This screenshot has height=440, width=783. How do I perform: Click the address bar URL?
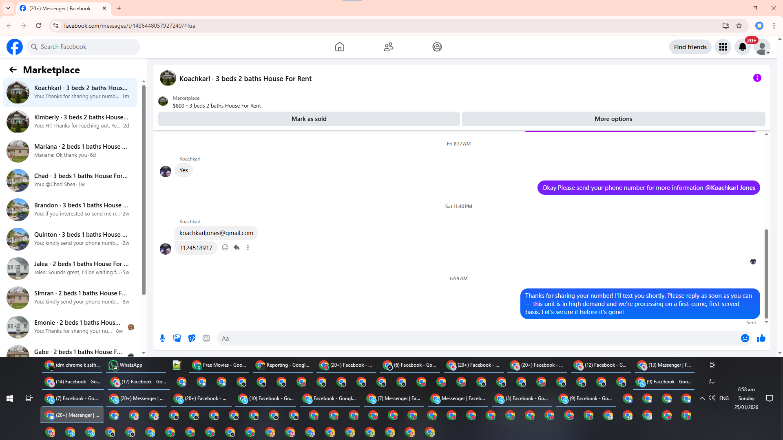pos(129,26)
